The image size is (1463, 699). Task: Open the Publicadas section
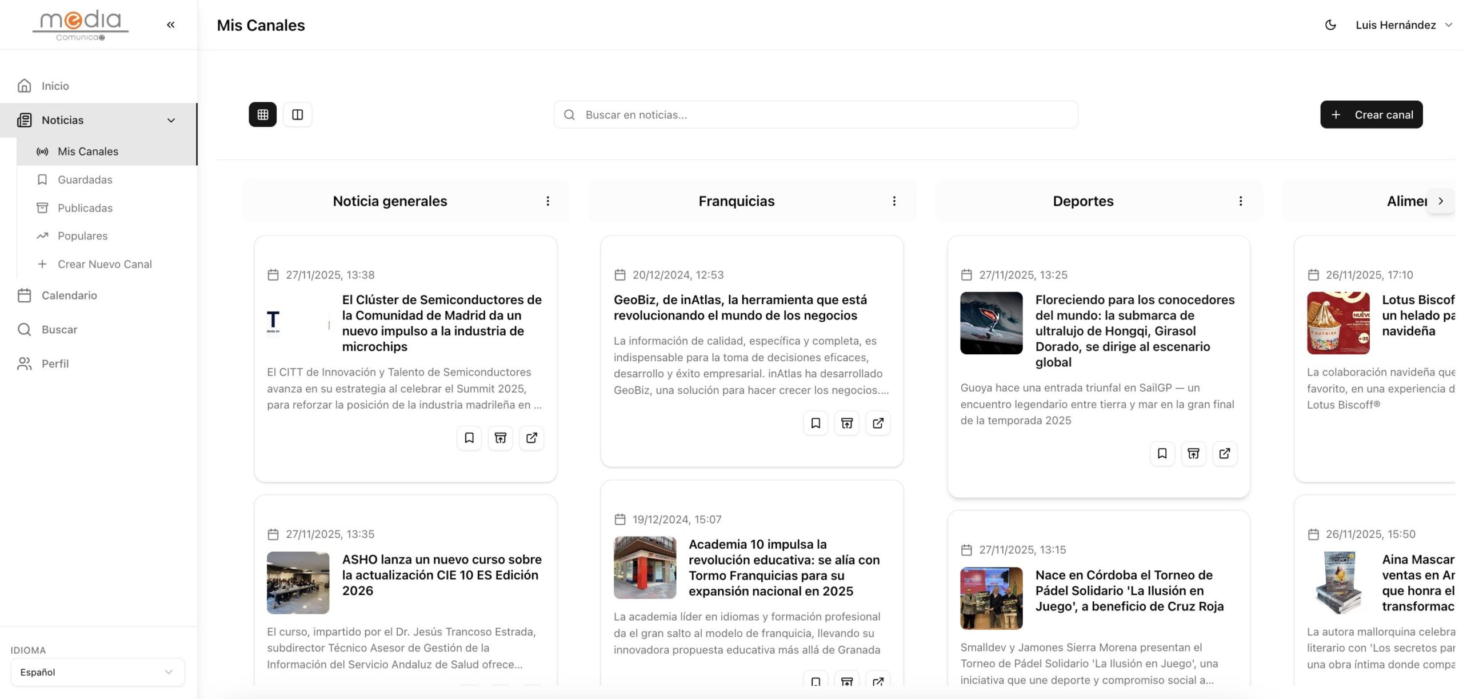coord(84,207)
